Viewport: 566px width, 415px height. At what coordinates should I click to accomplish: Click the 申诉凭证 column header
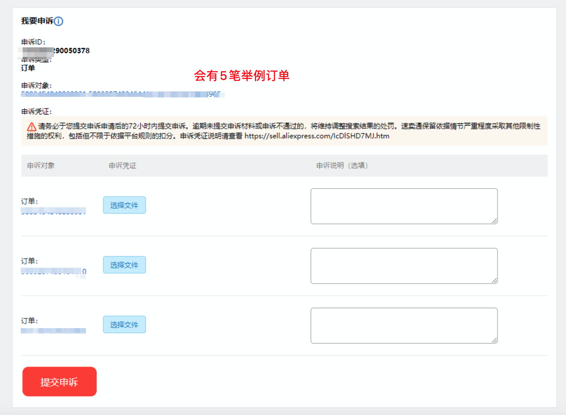[x=122, y=166]
